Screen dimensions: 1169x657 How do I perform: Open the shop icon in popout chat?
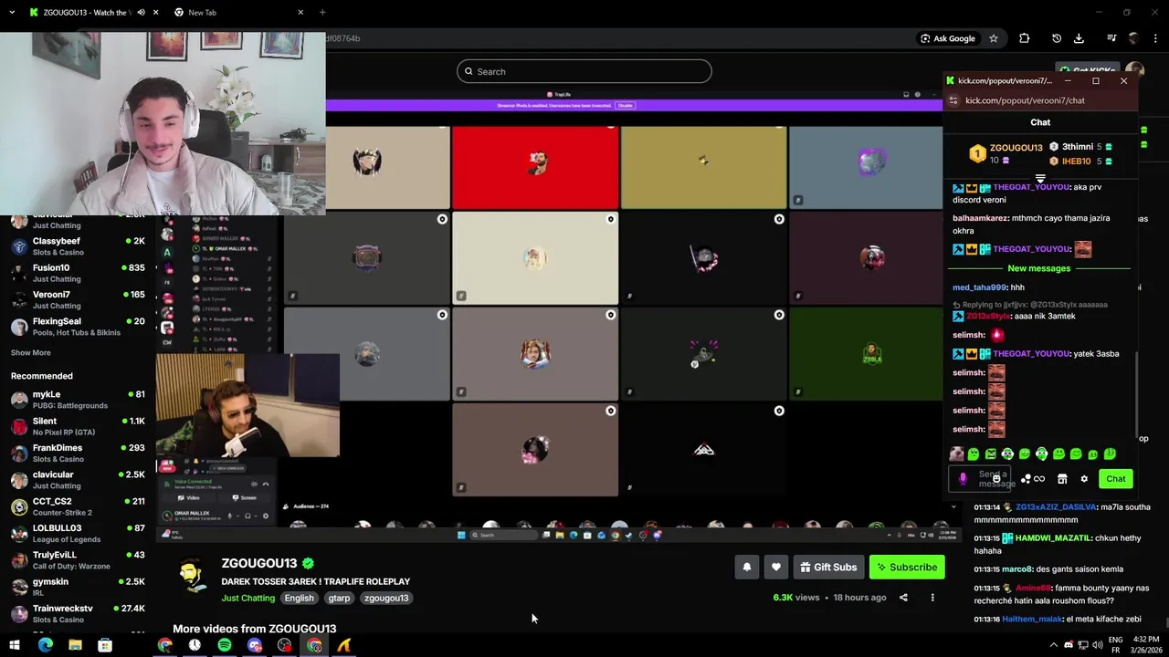click(x=1062, y=479)
